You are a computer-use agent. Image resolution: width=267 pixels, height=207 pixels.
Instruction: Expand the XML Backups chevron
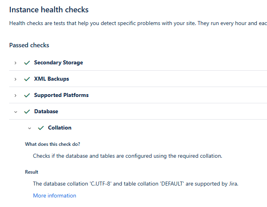[x=15, y=79]
